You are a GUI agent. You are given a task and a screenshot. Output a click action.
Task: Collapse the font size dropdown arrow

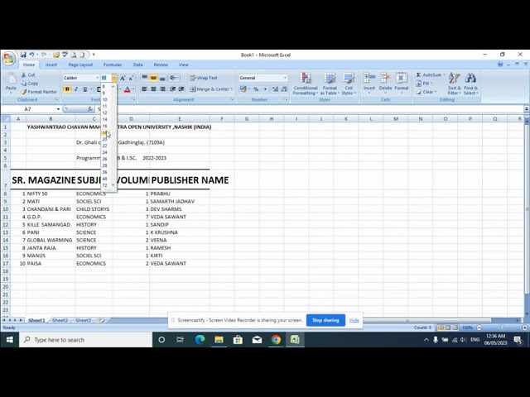coord(114,78)
